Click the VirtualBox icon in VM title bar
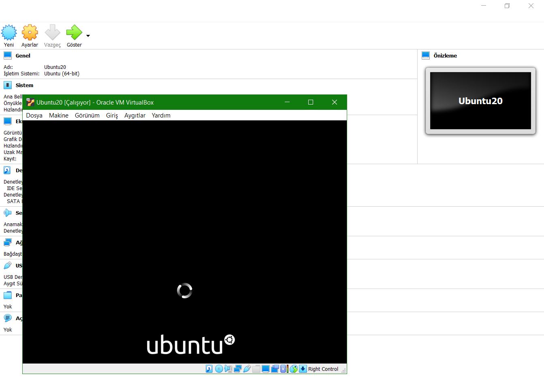544x385 pixels. (x=30, y=102)
